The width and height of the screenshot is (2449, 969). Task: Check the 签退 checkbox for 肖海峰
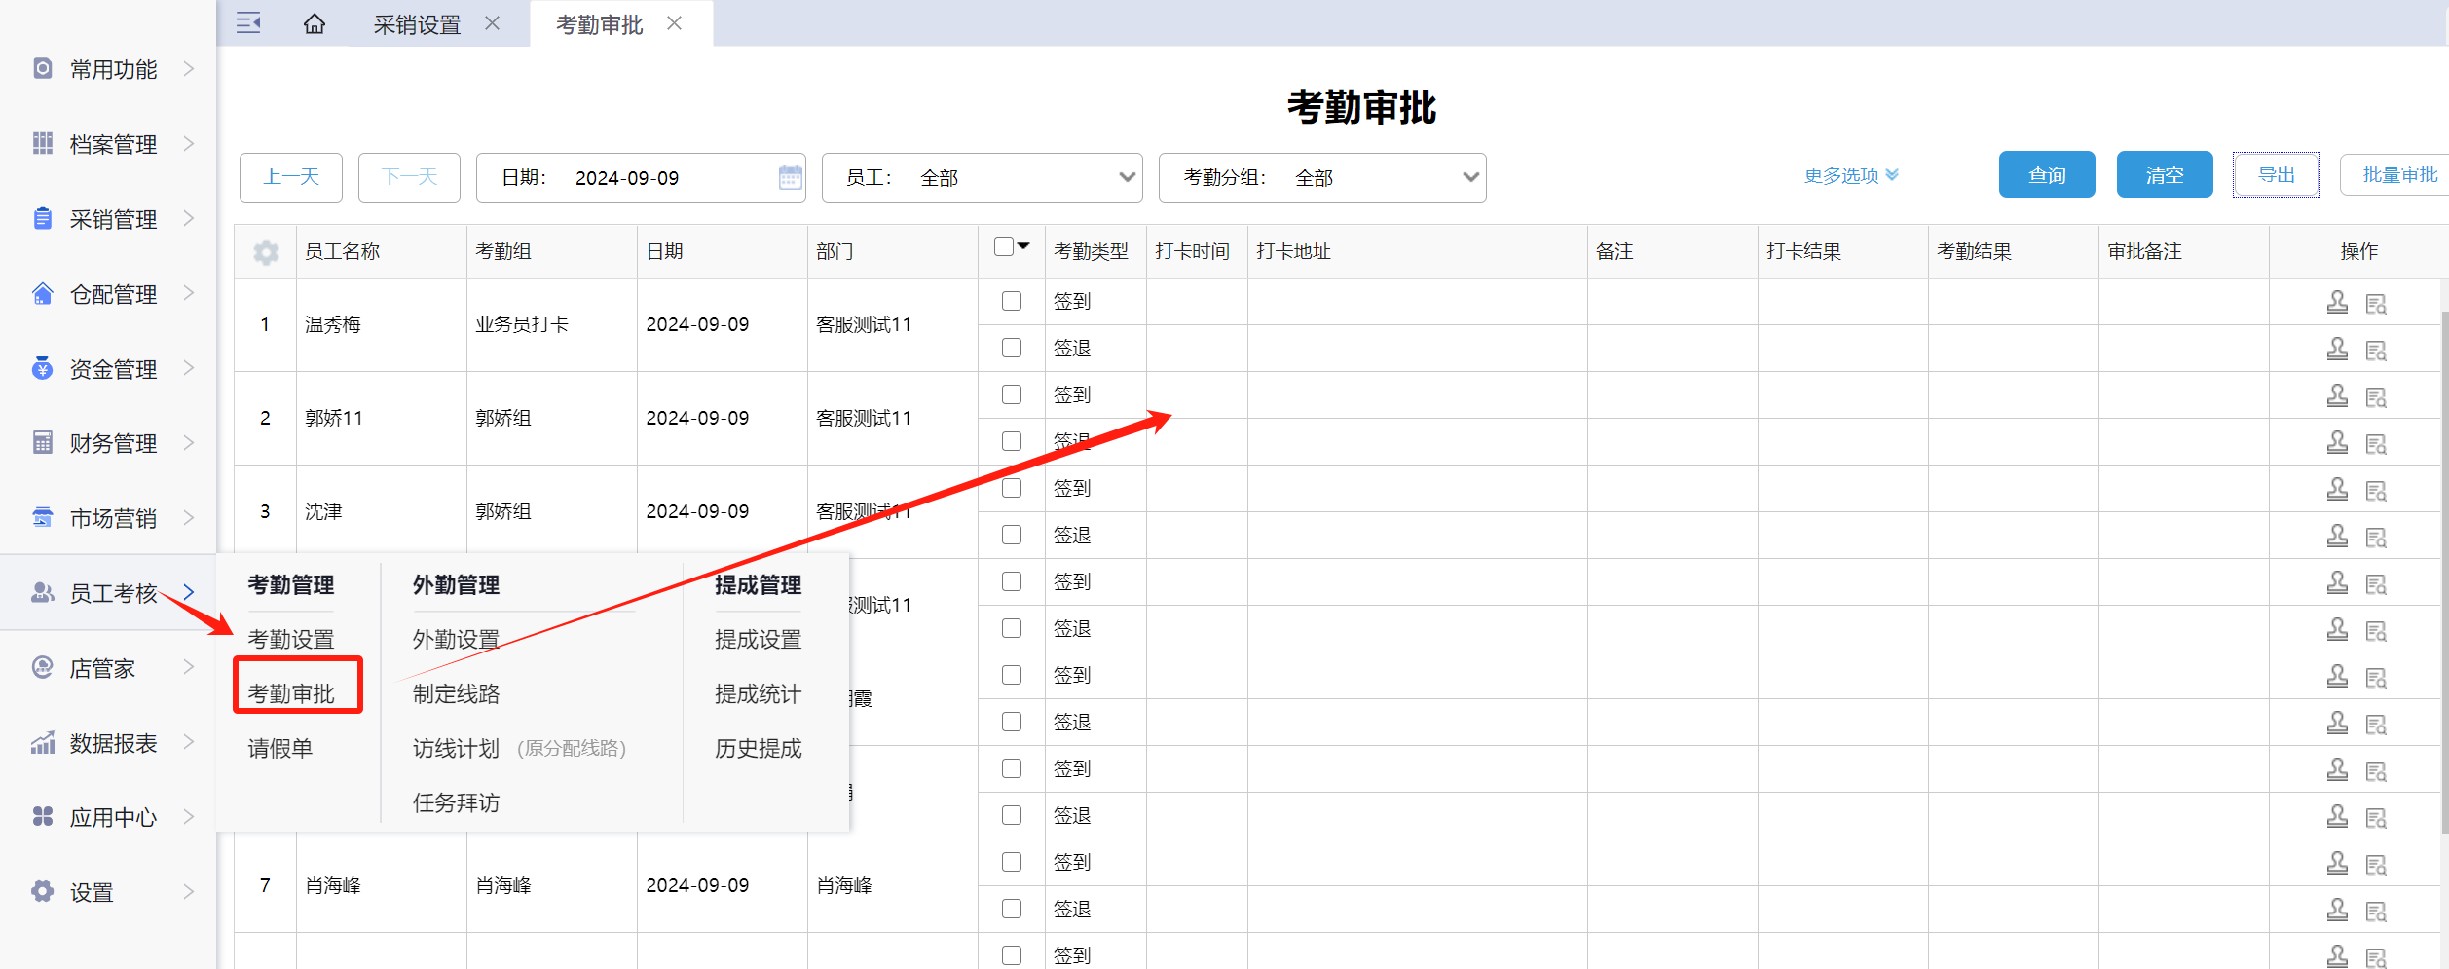pos(1012,910)
